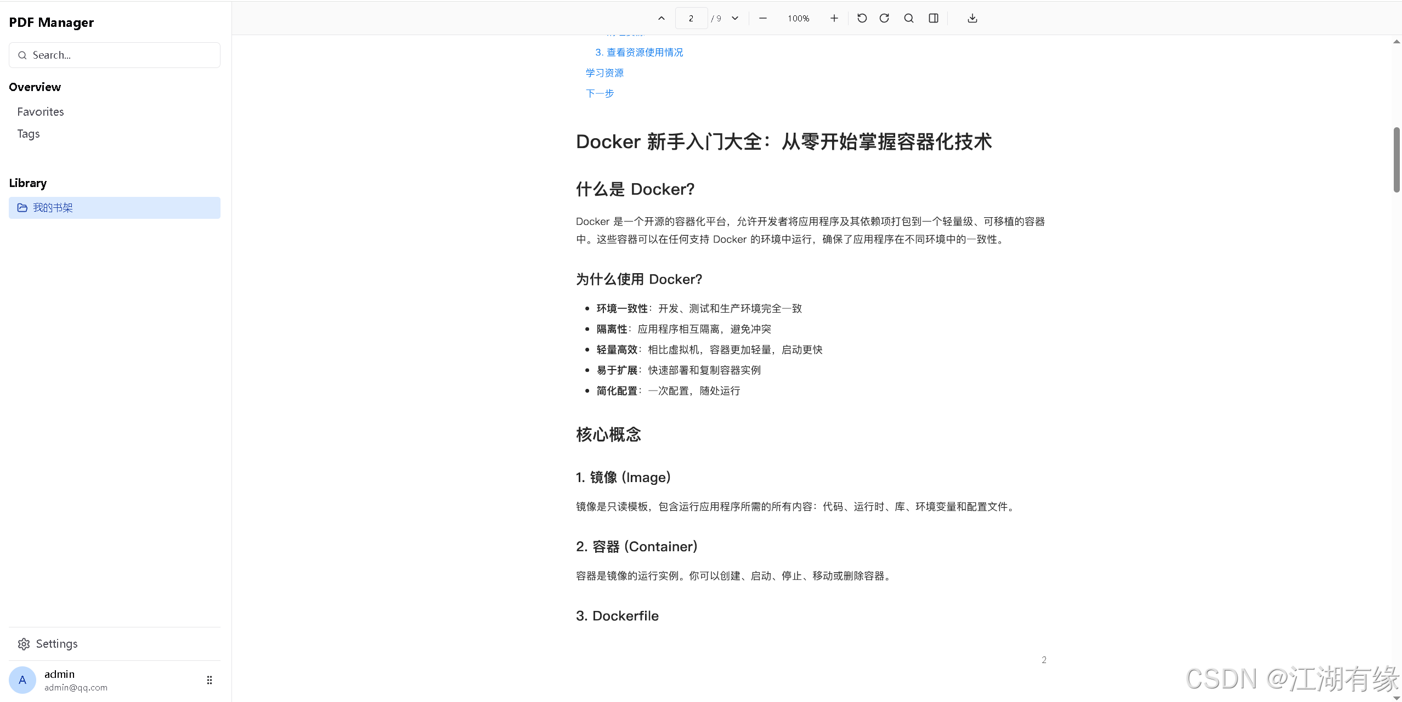Zoom in with the plus icon

pyautogui.click(x=834, y=18)
